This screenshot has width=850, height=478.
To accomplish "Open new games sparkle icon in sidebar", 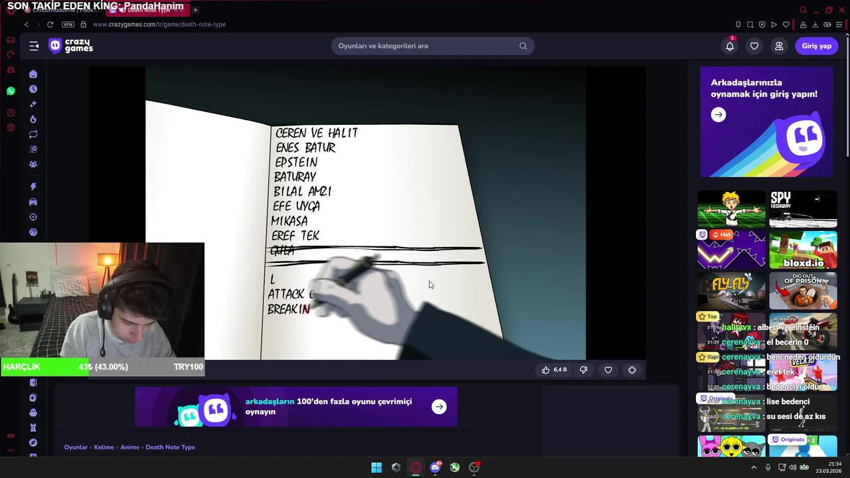I will pos(33,104).
